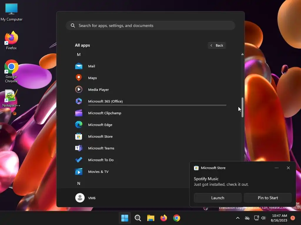Open Firefox from the taskbar

pos(163,218)
